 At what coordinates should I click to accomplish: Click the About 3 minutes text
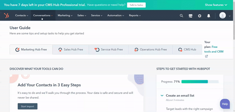point(175,100)
